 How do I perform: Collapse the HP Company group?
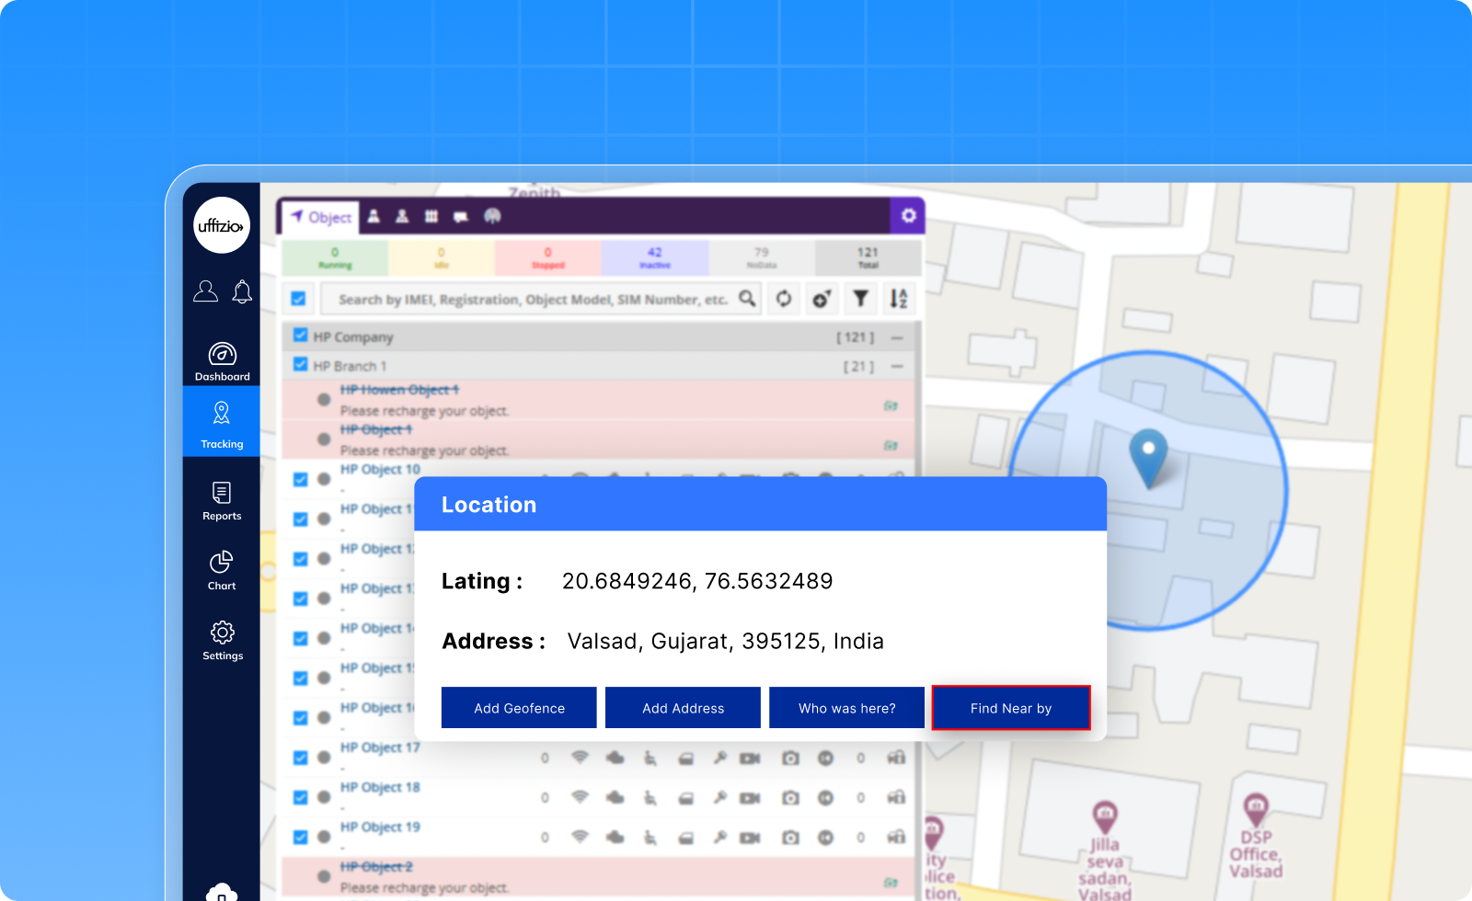pos(897,337)
